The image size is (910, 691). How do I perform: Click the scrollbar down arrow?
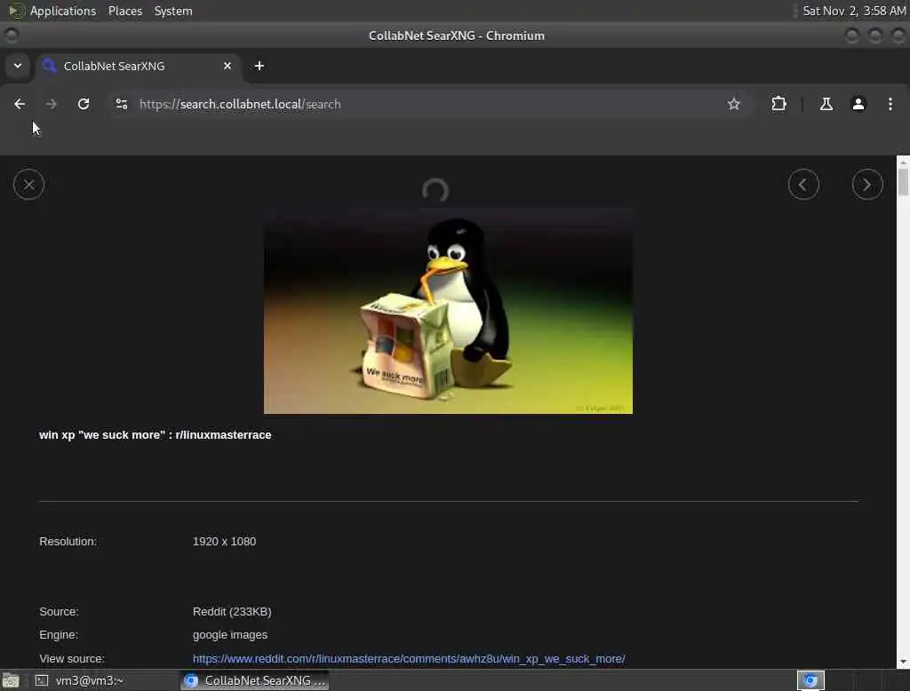point(903,662)
